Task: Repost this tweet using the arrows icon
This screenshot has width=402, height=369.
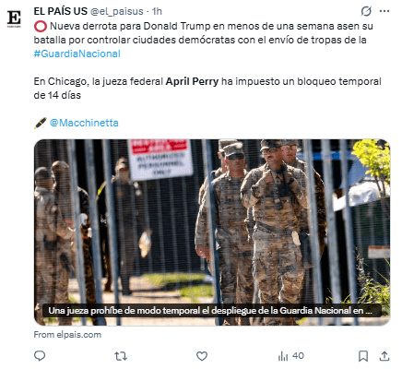Action: (121, 356)
